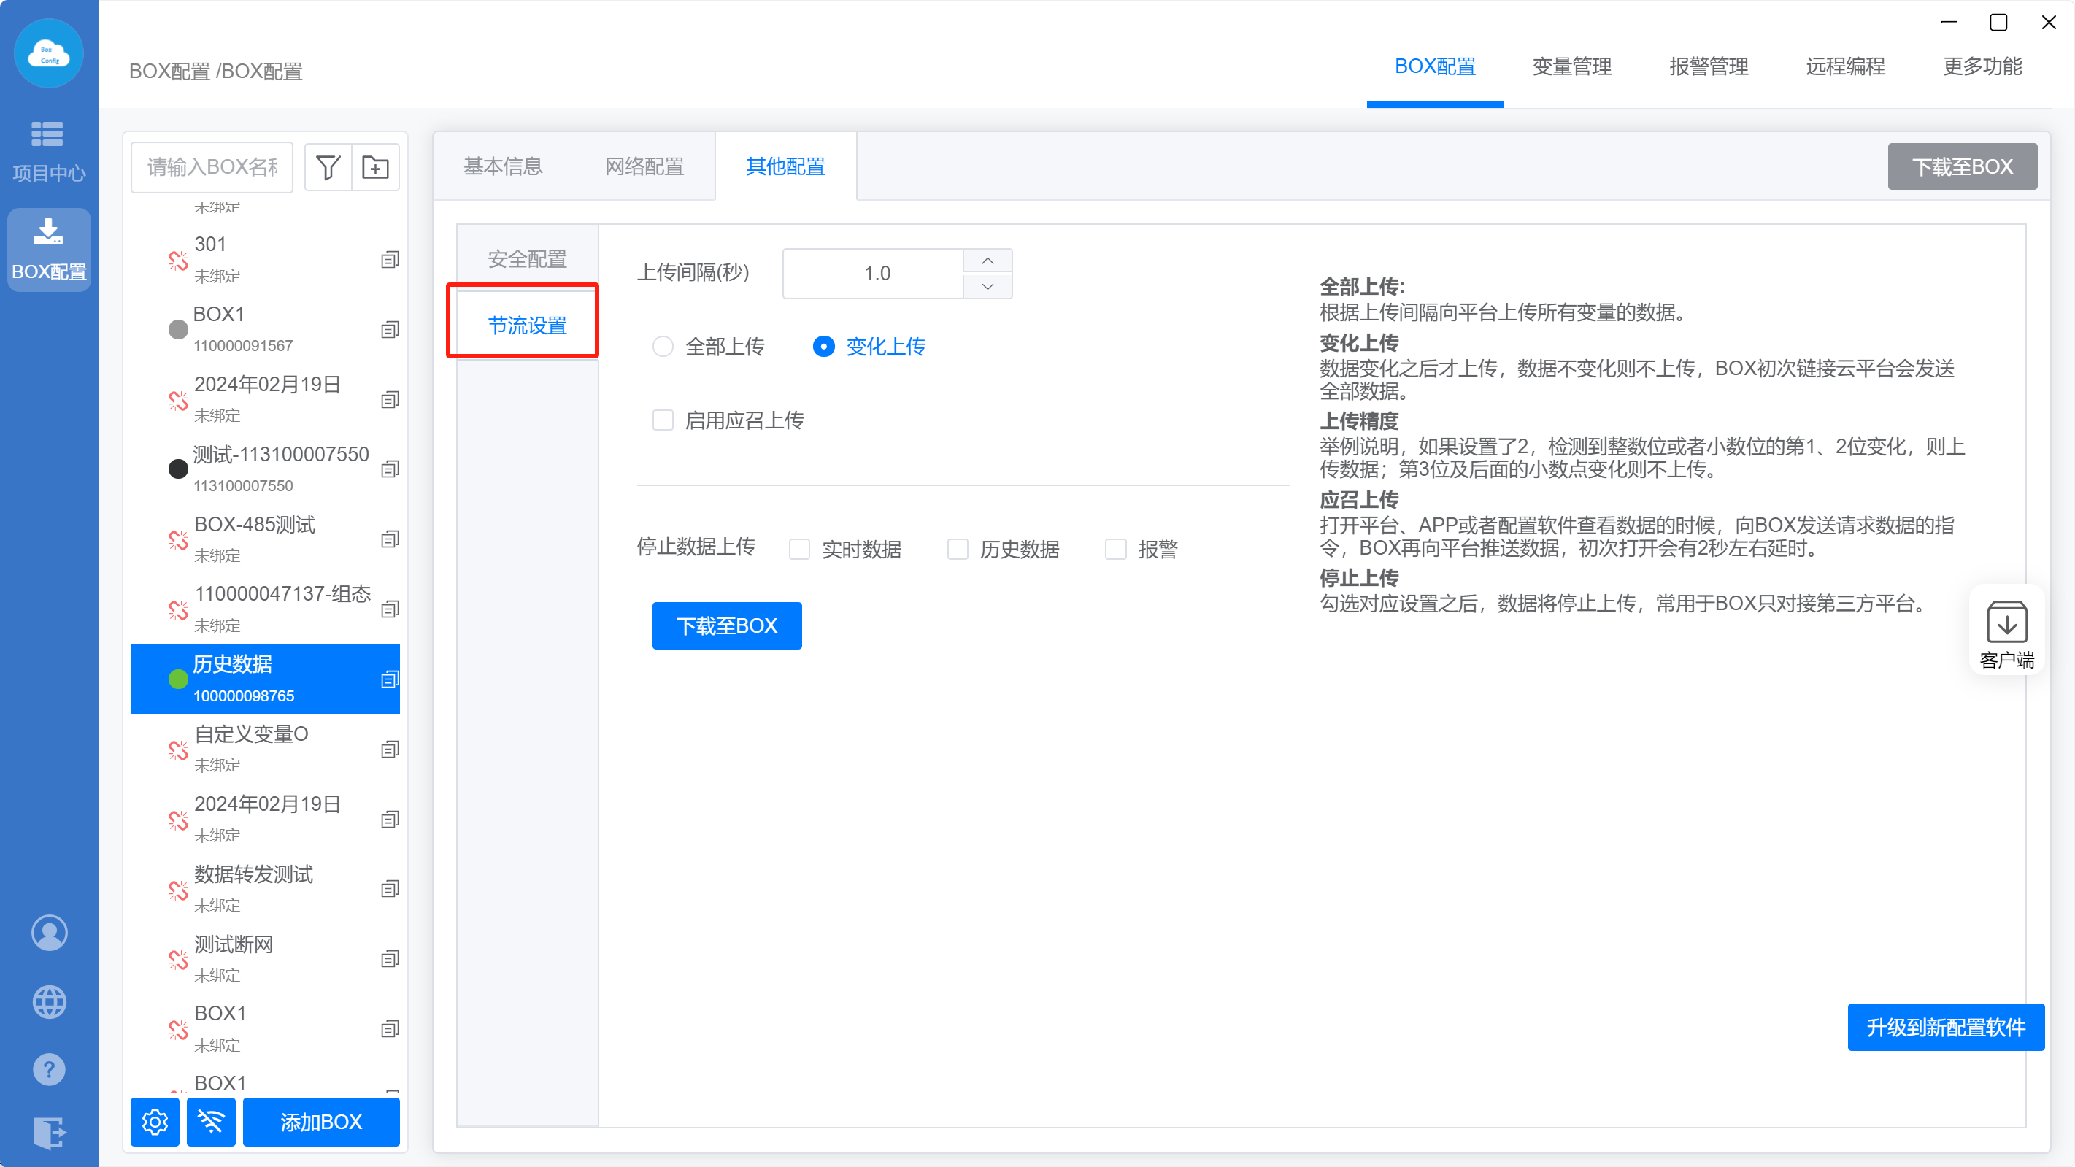Click the copy icon beside 测试-113100007550
This screenshot has width=2075, height=1167.
point(390,469)
